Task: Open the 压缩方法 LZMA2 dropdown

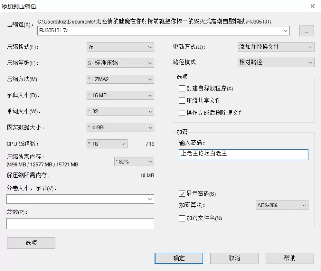Action: pos(120,79)
